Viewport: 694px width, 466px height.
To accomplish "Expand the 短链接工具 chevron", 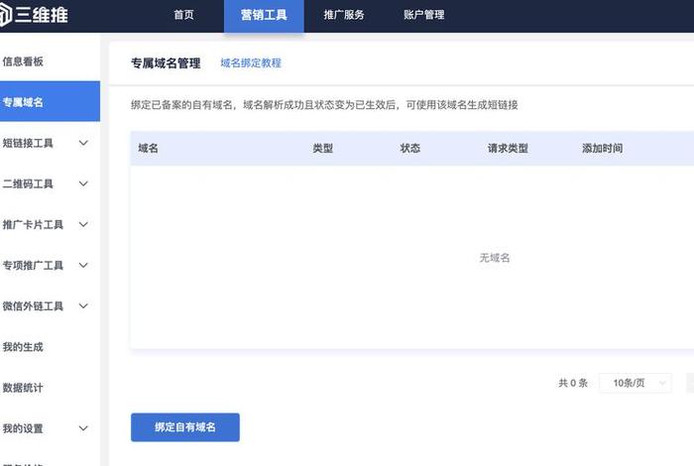I will [83, 143].
